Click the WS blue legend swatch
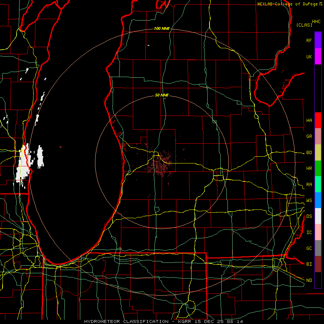This screenshot has width=324, height=324. pos(318,200)
